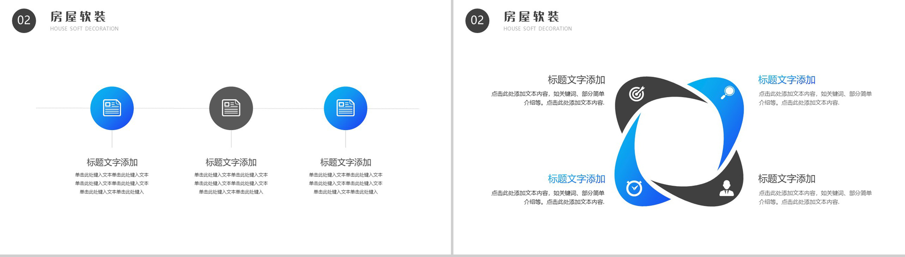Screen dimensions: 905x257
Task: Click the left blue document icon circle
Action: tap(112, 108)
